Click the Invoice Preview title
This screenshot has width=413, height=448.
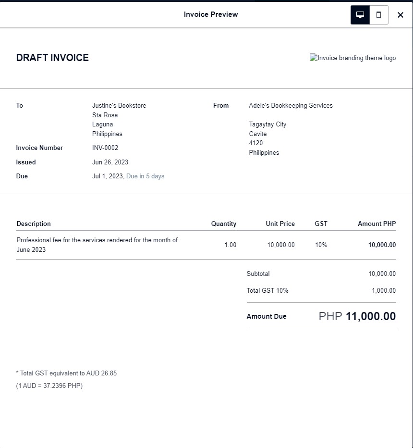tap(211, 14)
